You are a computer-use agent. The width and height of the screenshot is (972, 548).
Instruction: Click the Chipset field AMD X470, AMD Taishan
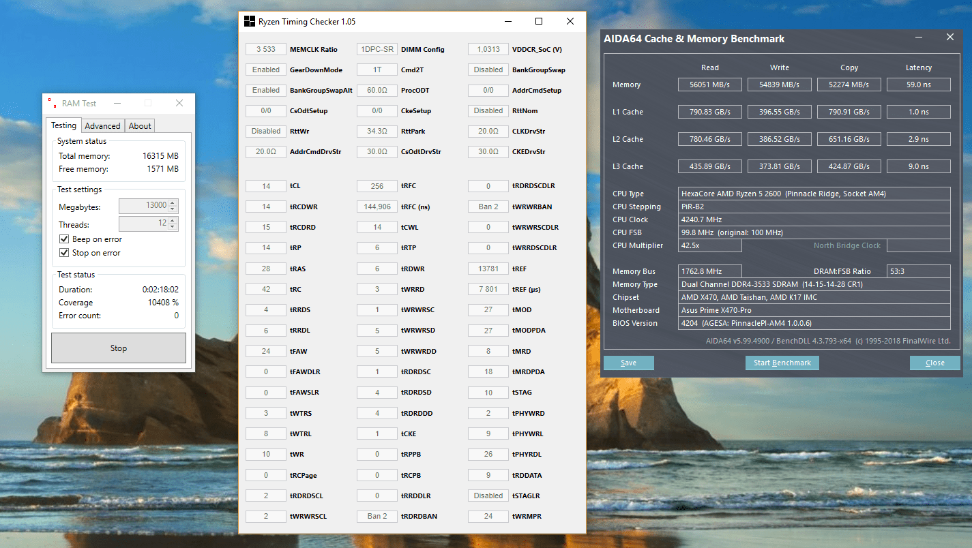pos(814,297)
